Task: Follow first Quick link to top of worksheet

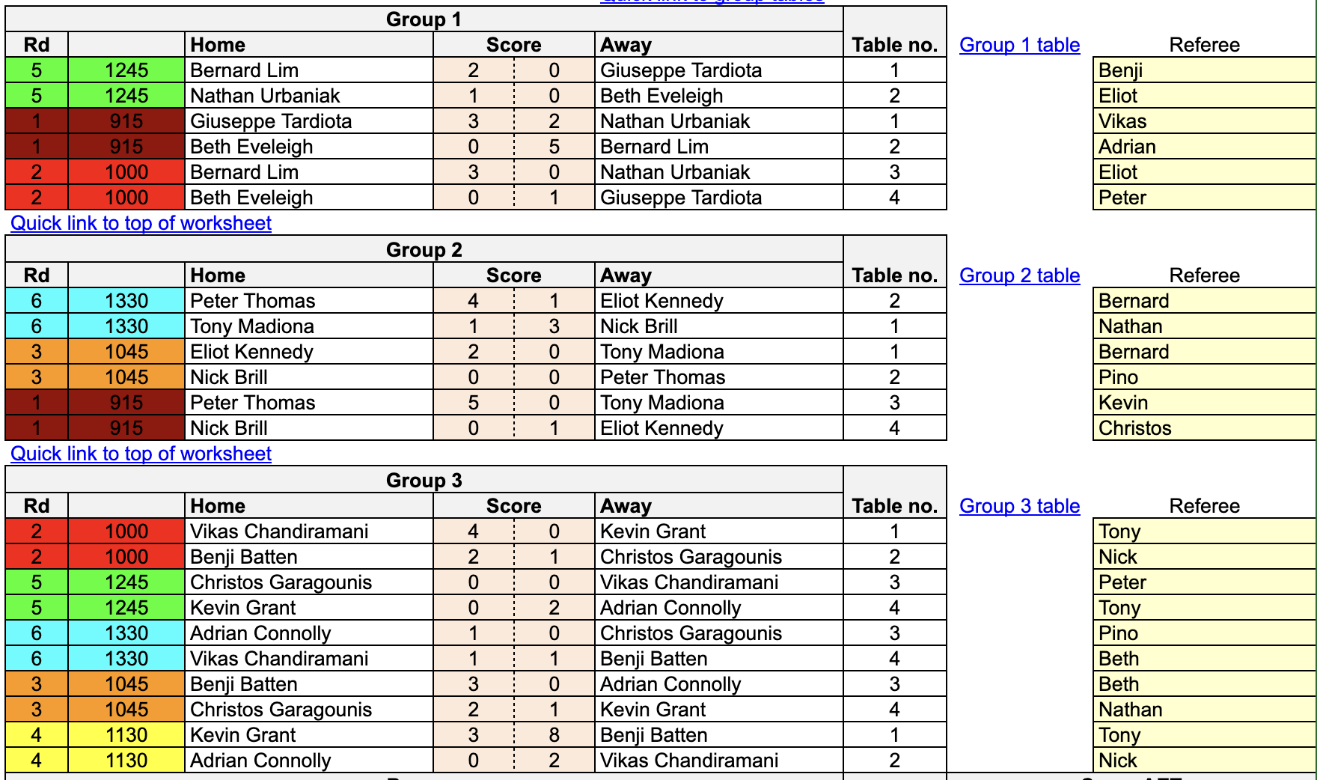Action: click(141, 223)
